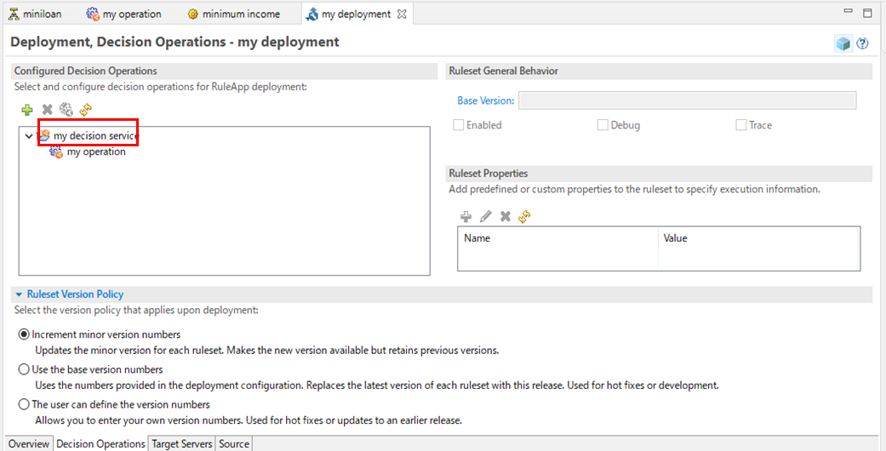Select The user can define the version numbers

click(x=24, y=405)
